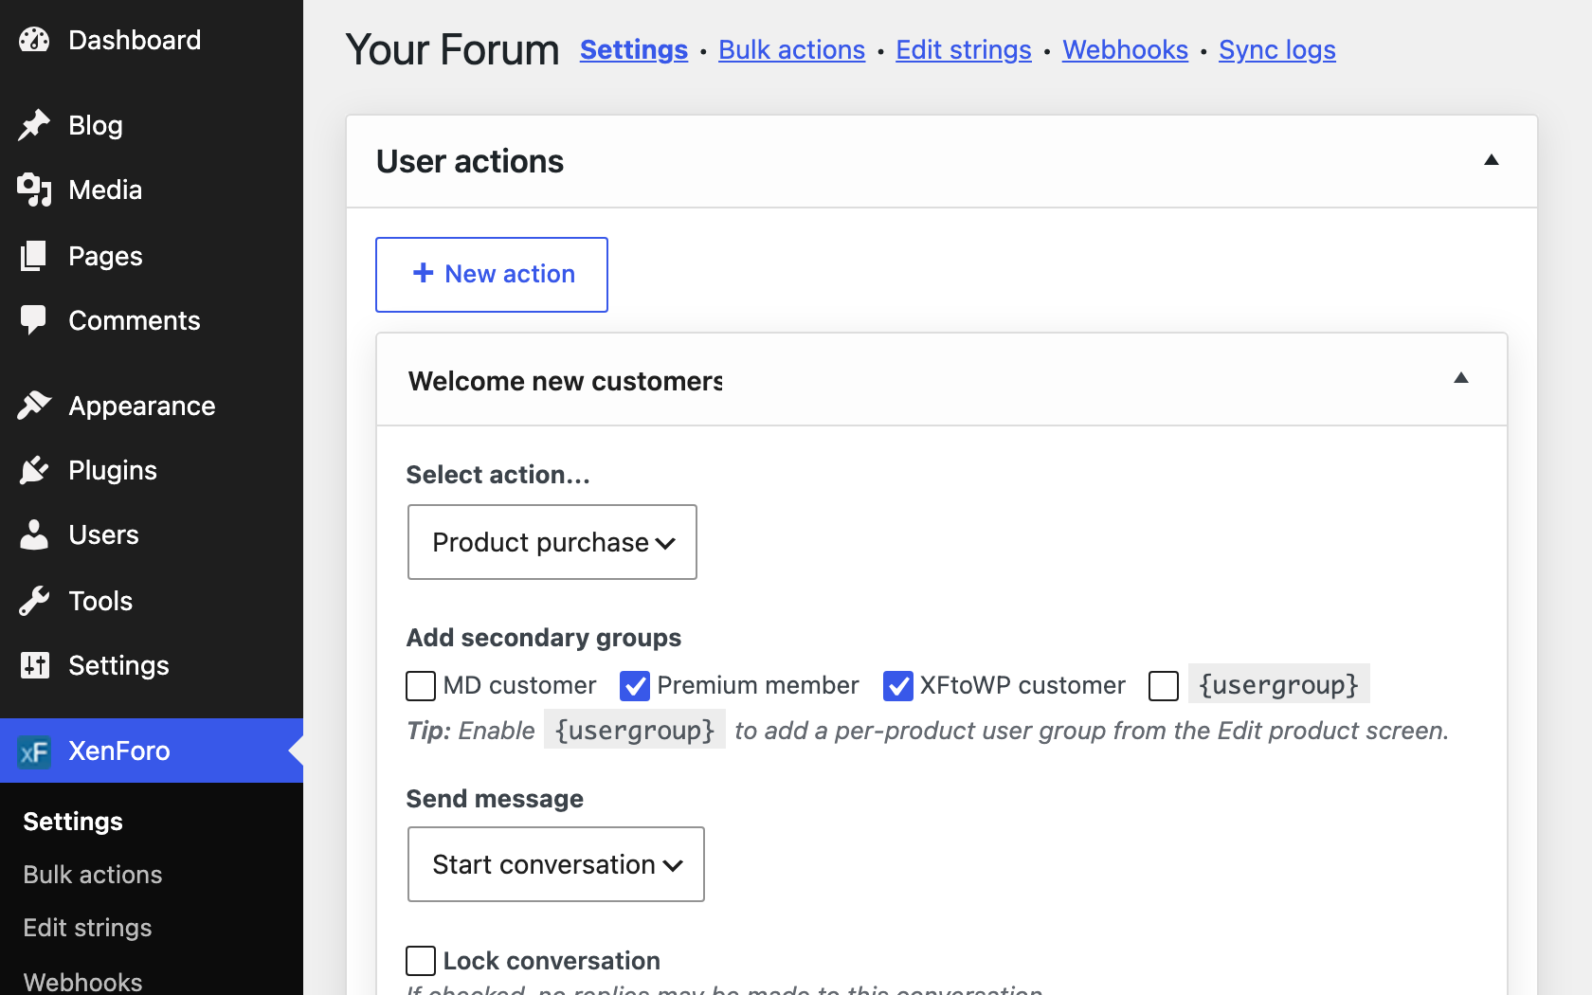Open Tools in the admin sidebar
Viewport: 1592px width, 995px height.
pyautogui.click(x=152, y=601)
